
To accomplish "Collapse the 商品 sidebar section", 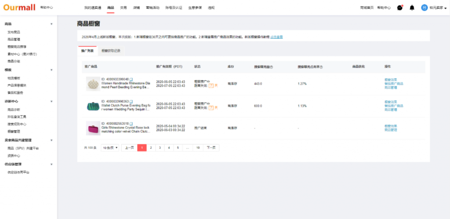I will (x=51, y=24).
